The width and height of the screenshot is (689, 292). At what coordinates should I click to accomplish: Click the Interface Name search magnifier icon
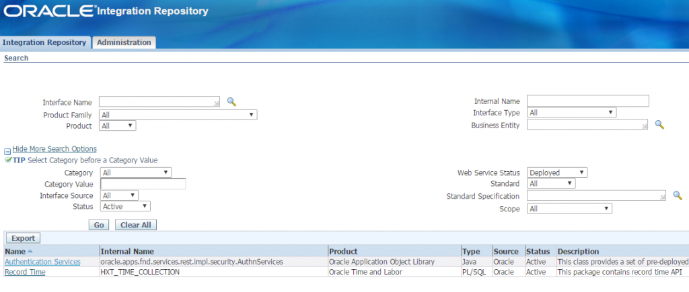(x=231, y=102)
